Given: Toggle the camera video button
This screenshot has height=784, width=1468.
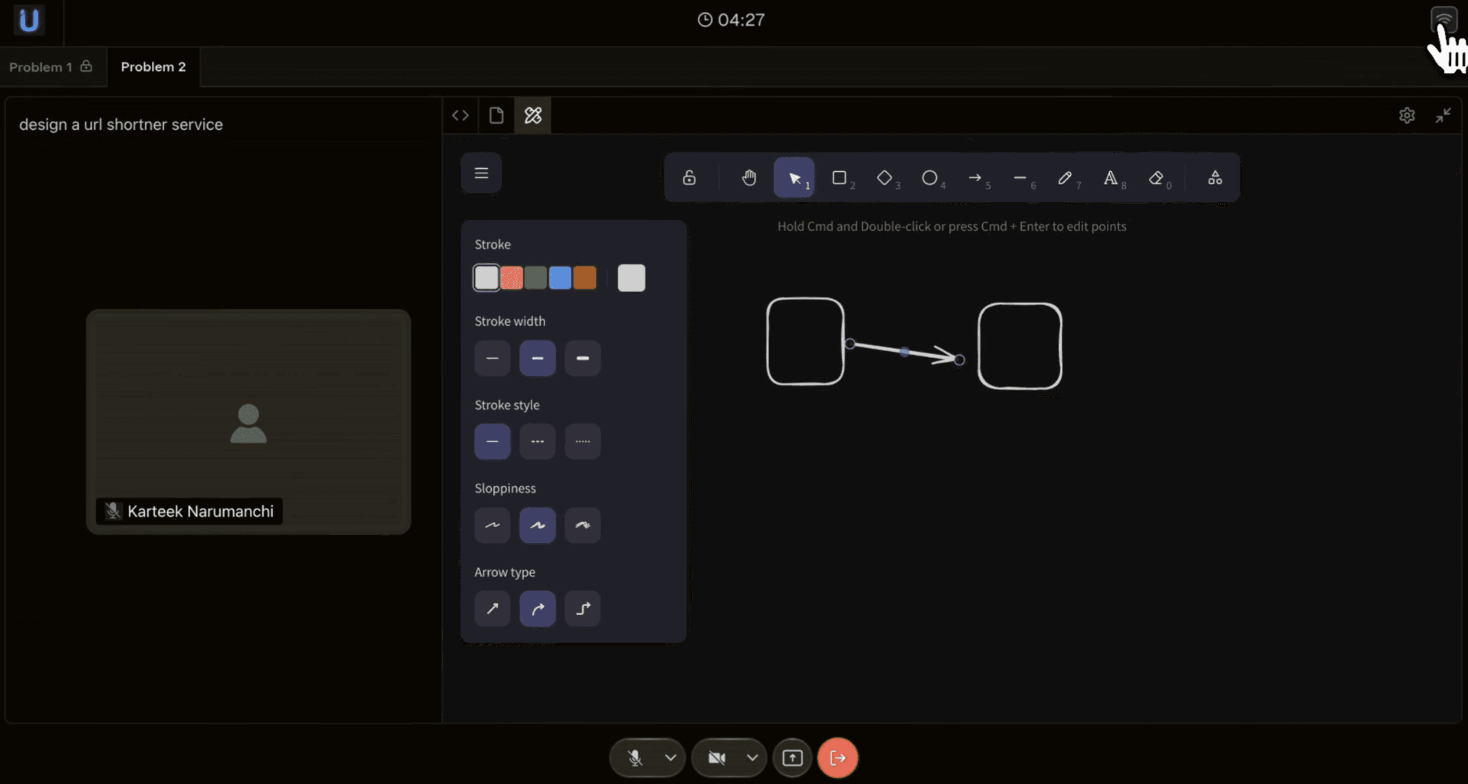Looking at the screenshot, I should [717, 758].
